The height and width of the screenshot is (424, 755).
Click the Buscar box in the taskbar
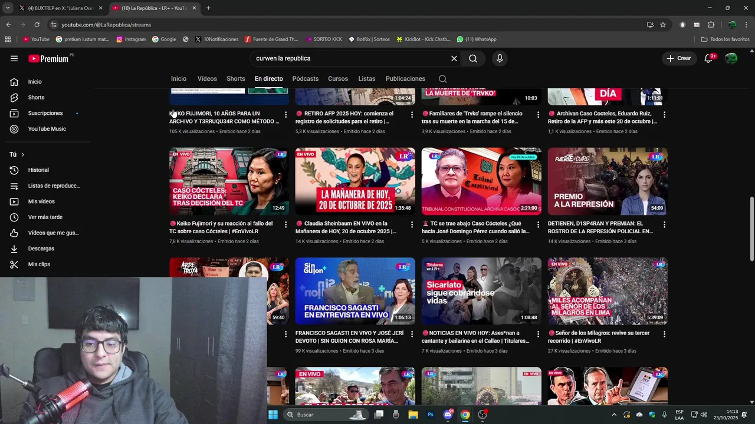[326, 415]
